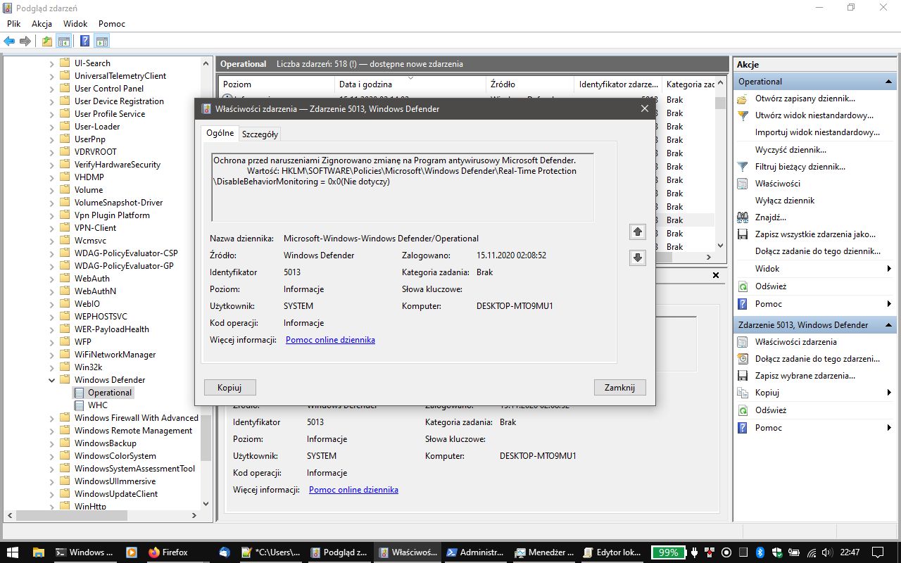Click the Windows Start button
Screen dimensions: 901x563
coord(13,552)
